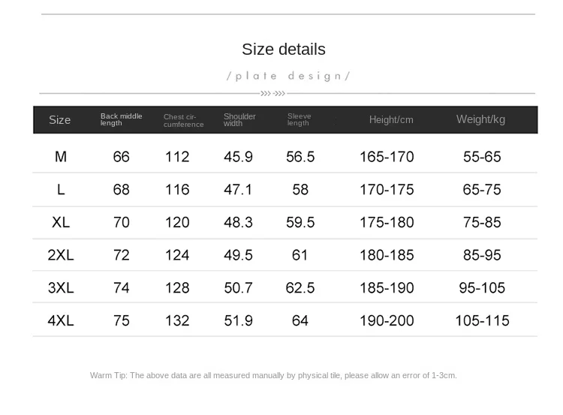The width and height of the screenshot is (563, 415).
Task: Click the 'Chest circumference' column header
Action: pos(183,120)
